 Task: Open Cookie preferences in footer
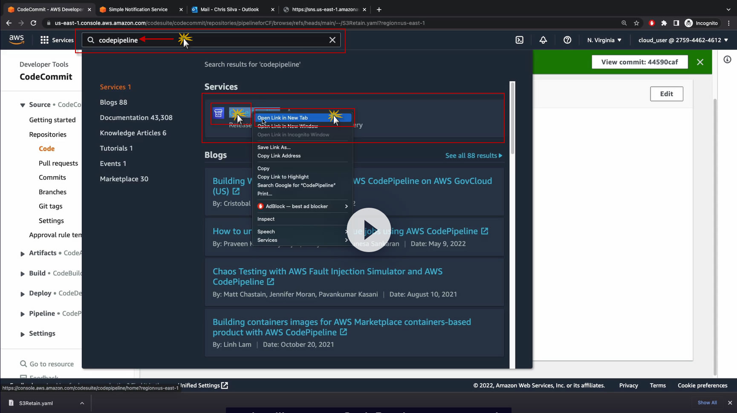tap(702, 385)
